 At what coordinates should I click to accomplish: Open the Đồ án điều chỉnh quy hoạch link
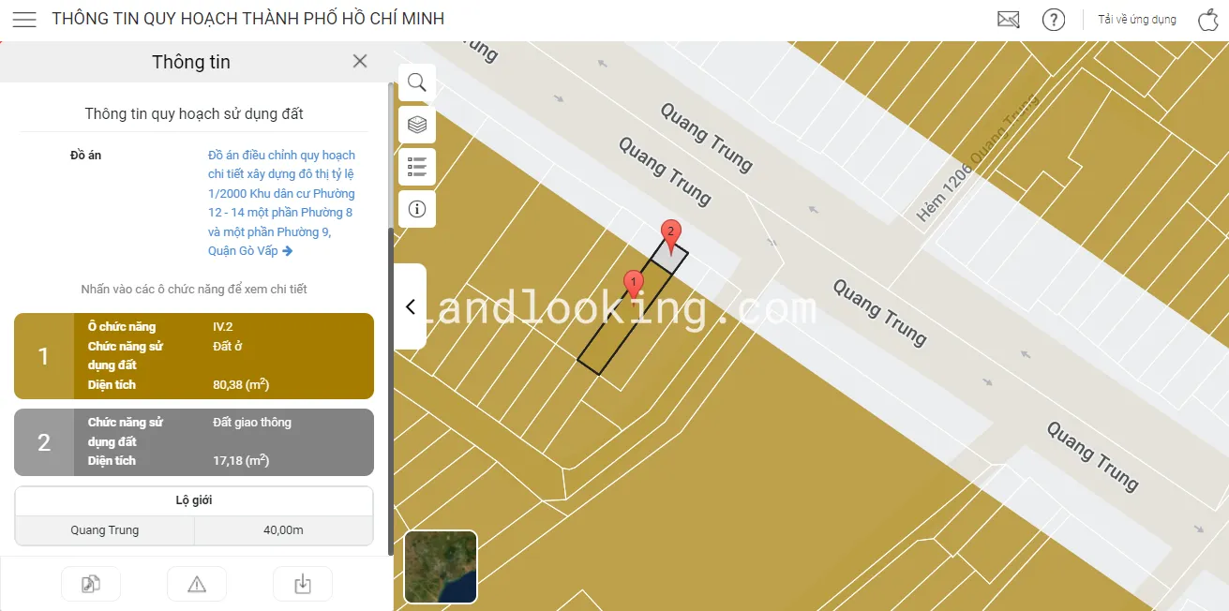tap(281, 202)
